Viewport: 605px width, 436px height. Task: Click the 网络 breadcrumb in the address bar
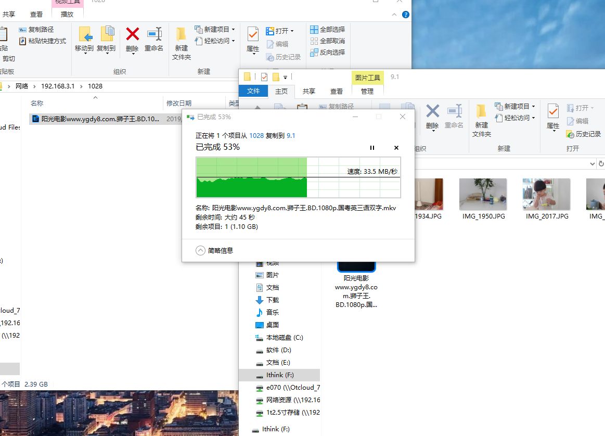pyautogui.click(x=22, y=86)
